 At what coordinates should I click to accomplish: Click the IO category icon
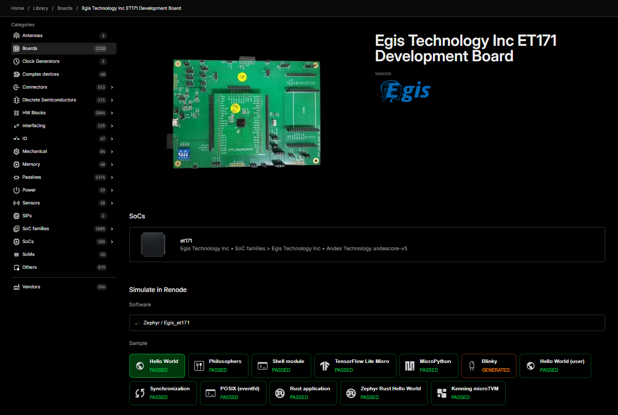pos(16,139)
